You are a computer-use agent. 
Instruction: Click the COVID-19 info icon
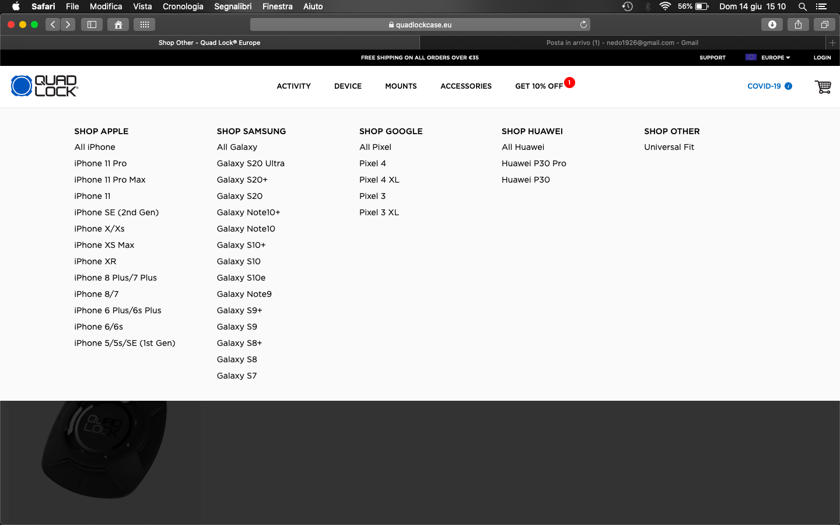tap(789, 86)
